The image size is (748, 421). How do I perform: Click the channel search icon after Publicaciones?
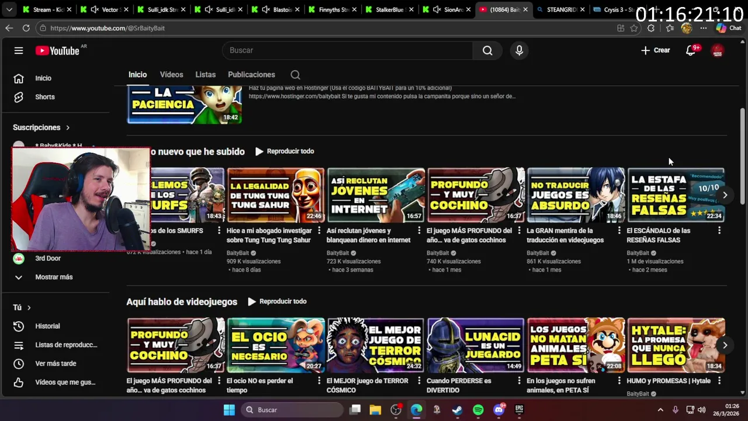(295, 75)
